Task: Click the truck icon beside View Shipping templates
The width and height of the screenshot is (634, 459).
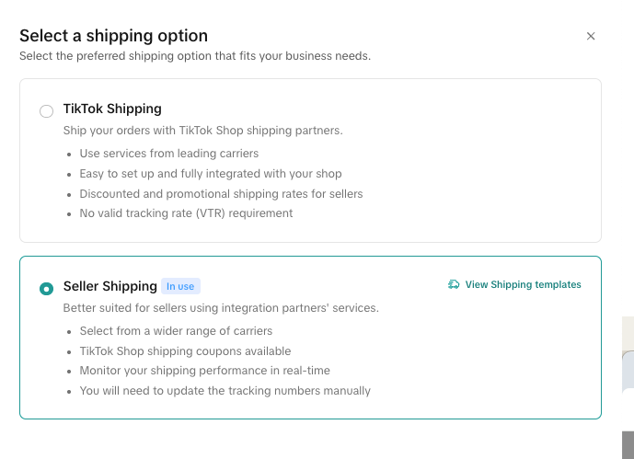Action: (454, 284)
